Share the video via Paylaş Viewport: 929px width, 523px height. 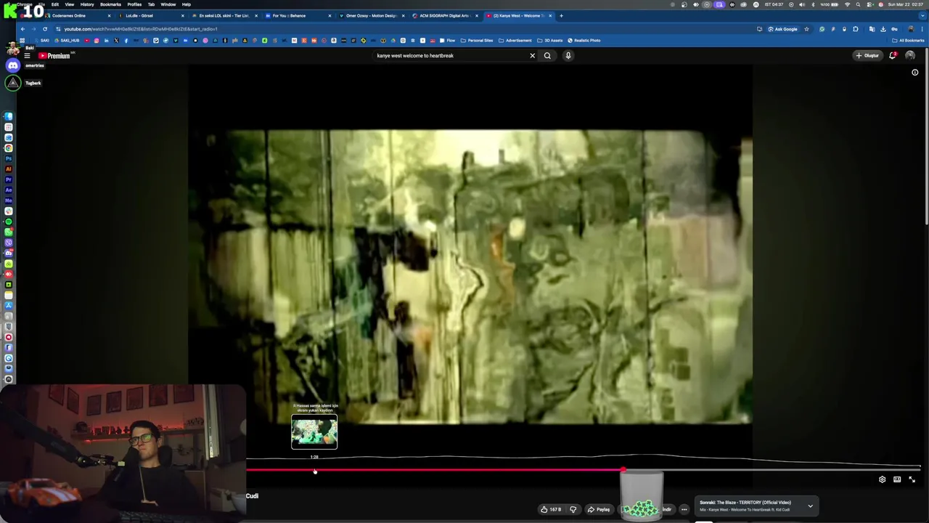tap(599, 509)
